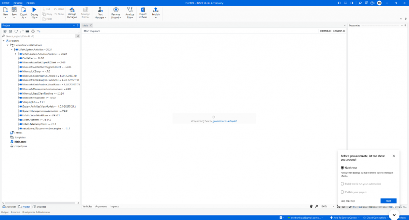Click the search magnifier in the title bar

pyautogui.click(x=360, y=3)
